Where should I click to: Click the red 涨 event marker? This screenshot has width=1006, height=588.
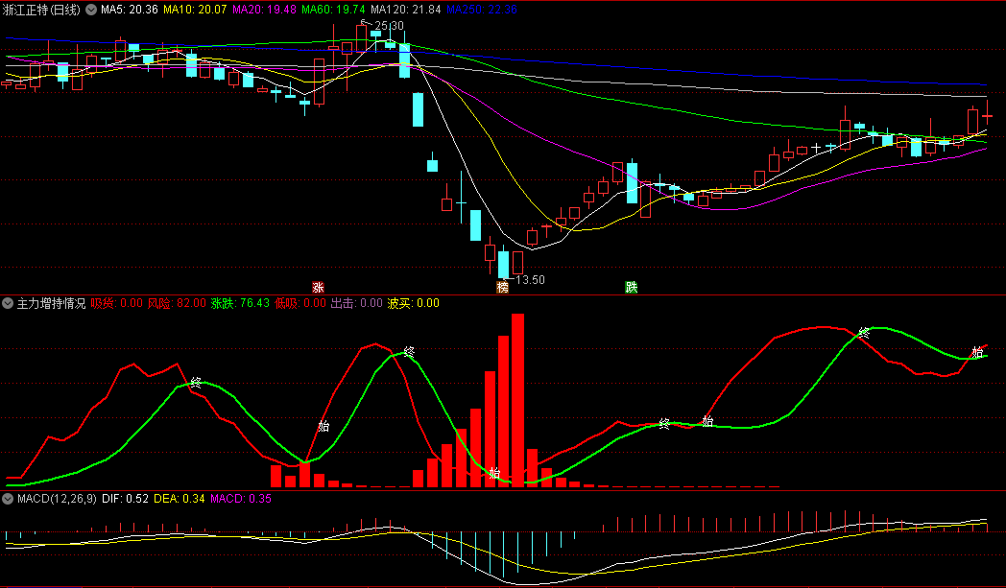pos(319,287)
